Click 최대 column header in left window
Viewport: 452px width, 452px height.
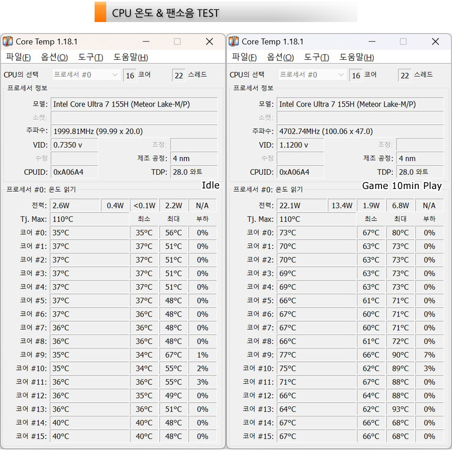[x=173, y=219]
